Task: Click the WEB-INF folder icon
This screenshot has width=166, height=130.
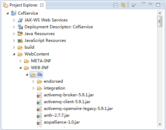Action: click(x=27, y=68)
